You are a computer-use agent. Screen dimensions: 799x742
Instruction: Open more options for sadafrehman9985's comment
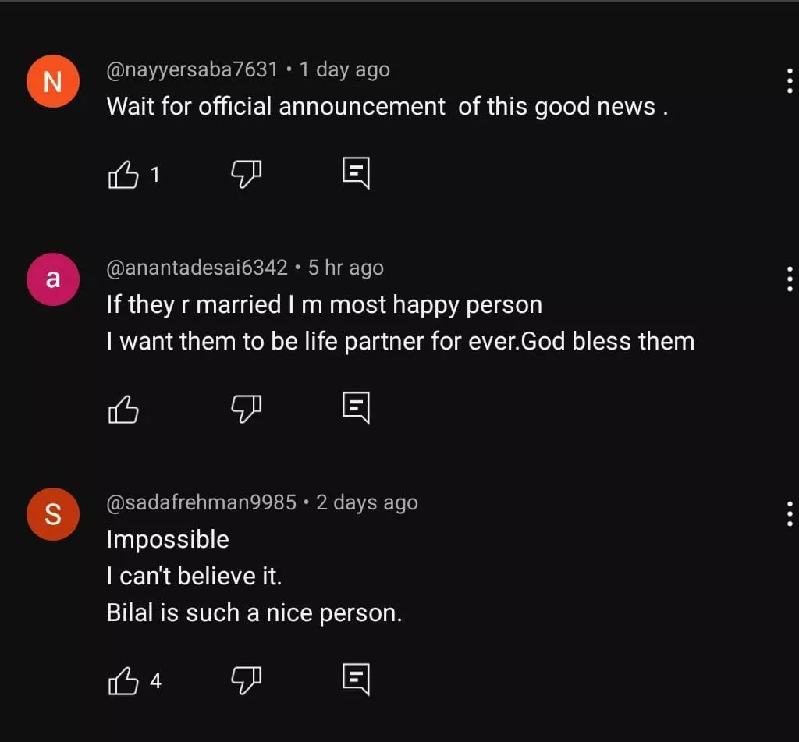point(790,513)
